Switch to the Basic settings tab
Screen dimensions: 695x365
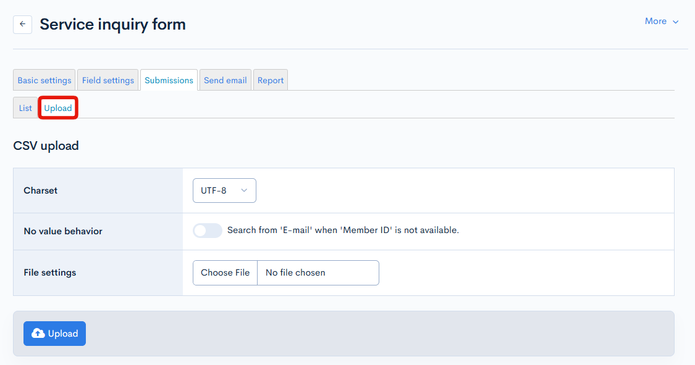(x=44, y=80)
